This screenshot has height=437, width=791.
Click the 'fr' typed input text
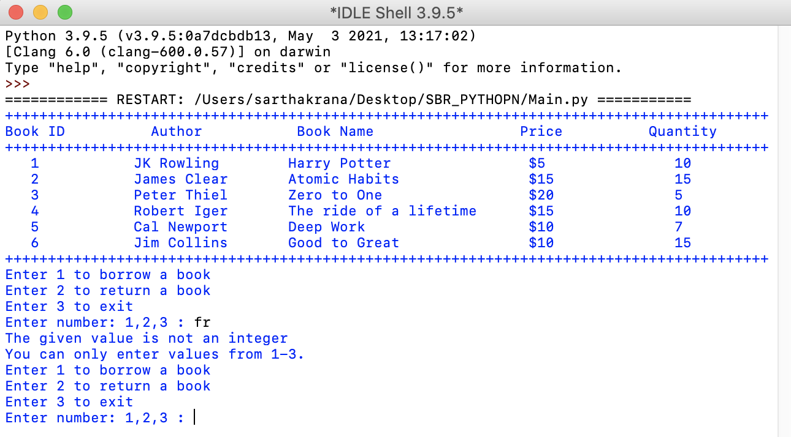pyautogui.click(x=202, y=323)
